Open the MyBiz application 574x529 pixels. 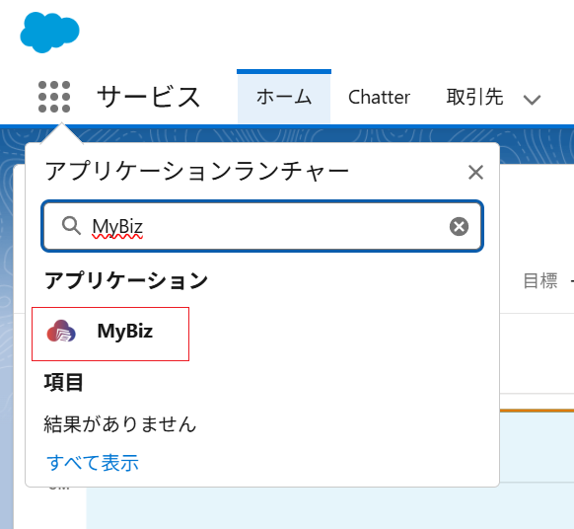(x=110, y=334)
